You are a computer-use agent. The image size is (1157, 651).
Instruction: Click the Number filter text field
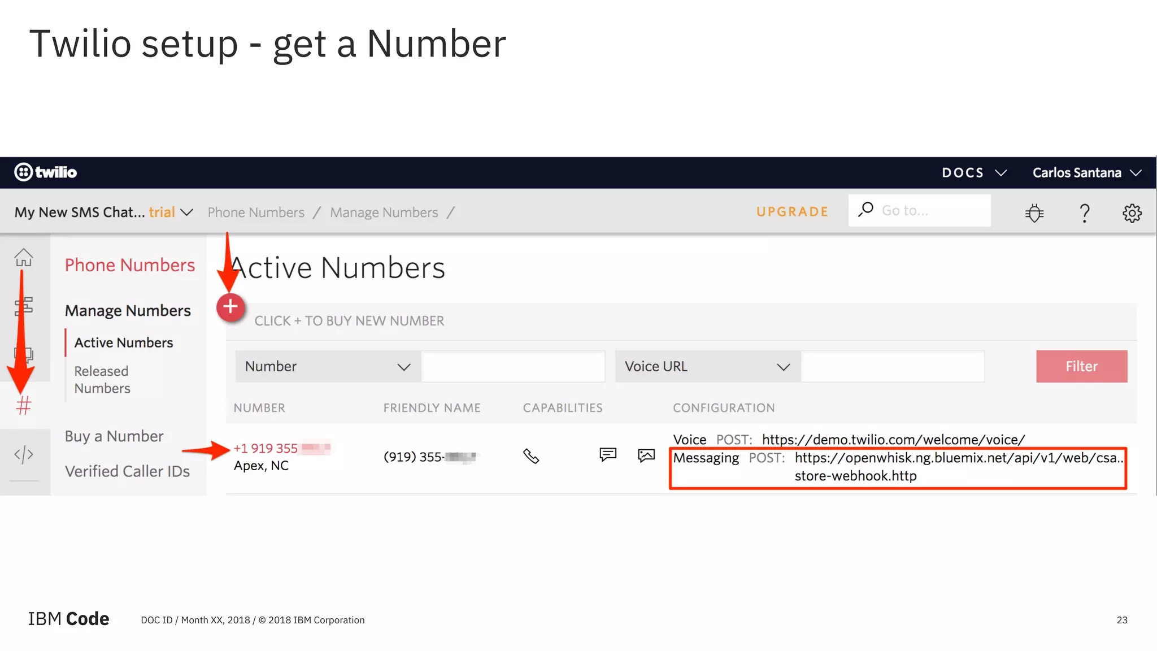click(x=514, y=366)
